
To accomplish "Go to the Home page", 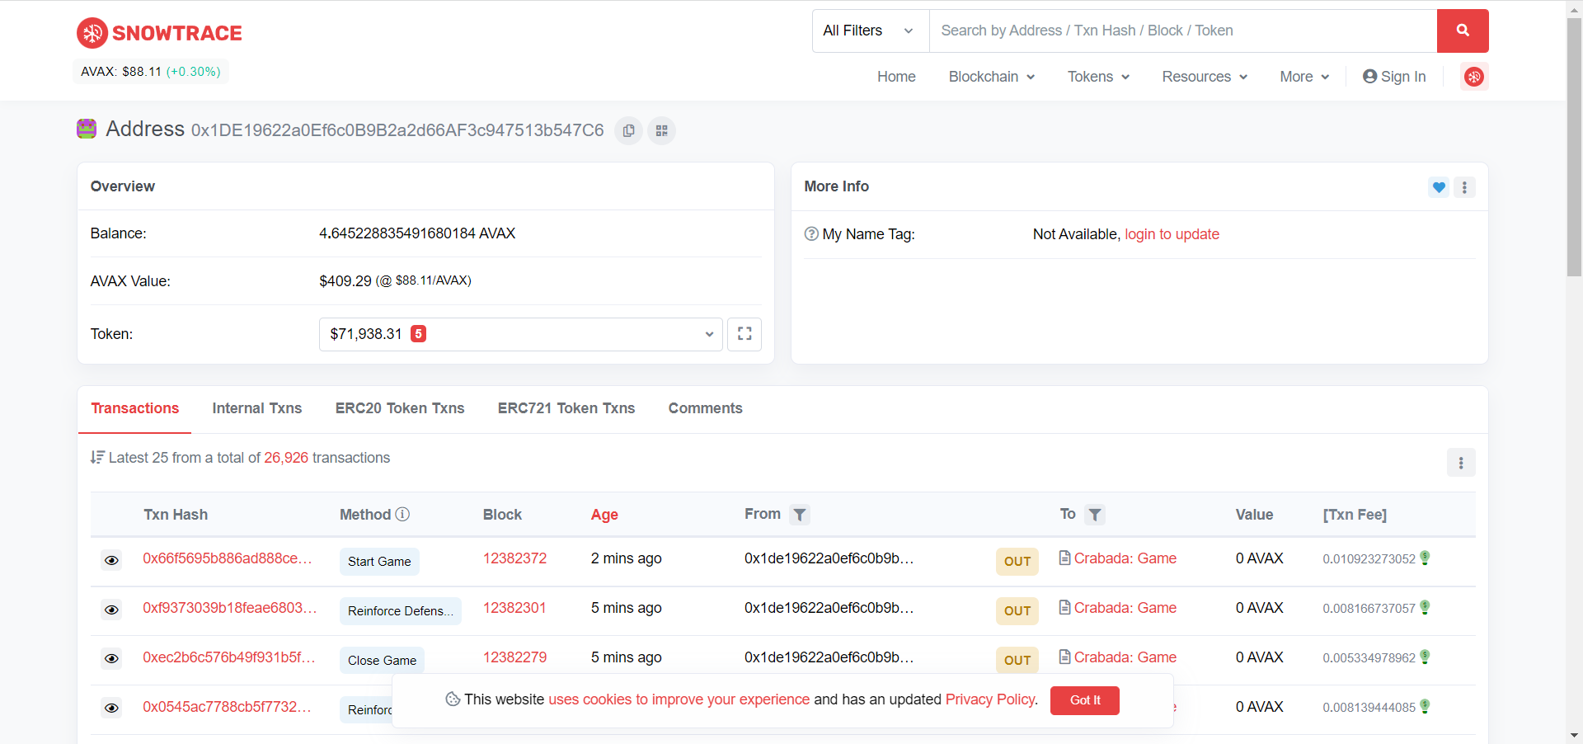I will point(896,77).
